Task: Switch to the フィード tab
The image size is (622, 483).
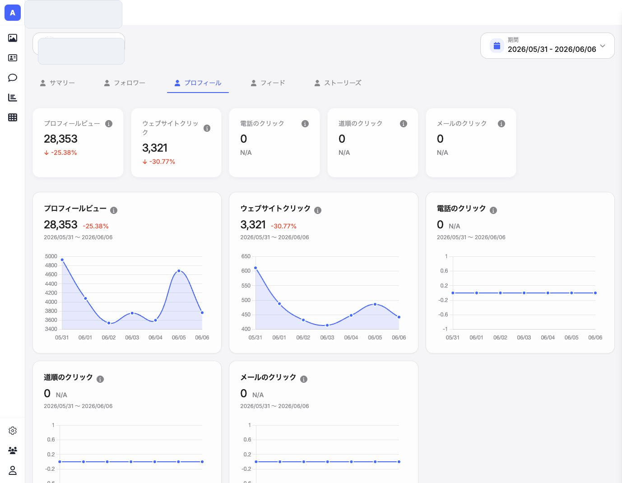Action: coord(268,83)
